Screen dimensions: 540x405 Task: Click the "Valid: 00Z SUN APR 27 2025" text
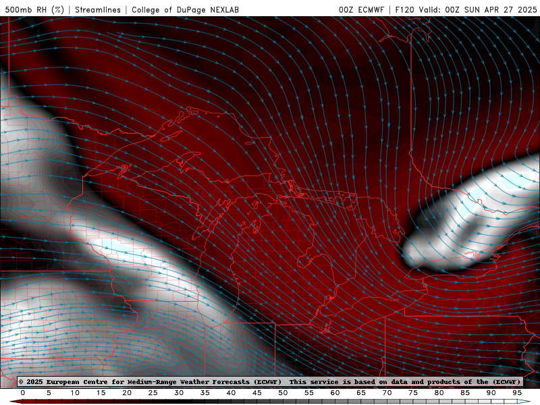478,9
